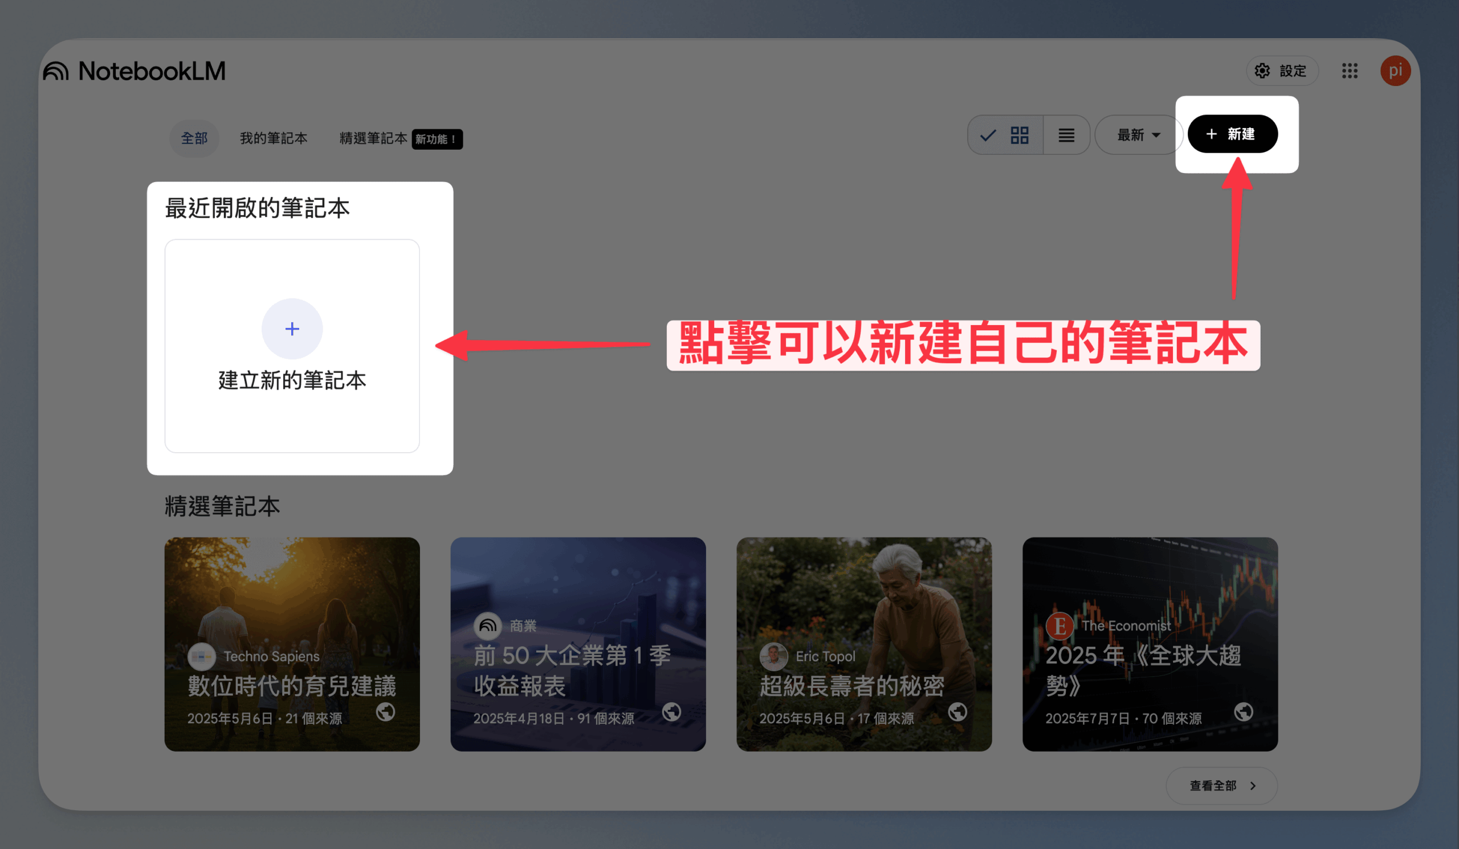Open The Economist 2025 年全球大趨勢 notebook
The height and width of the screenshot is (849, 1459).
tap(1151, 645)
